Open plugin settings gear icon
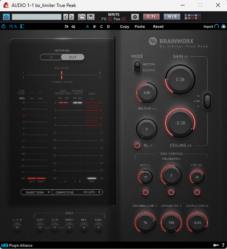 coord(135,17)
